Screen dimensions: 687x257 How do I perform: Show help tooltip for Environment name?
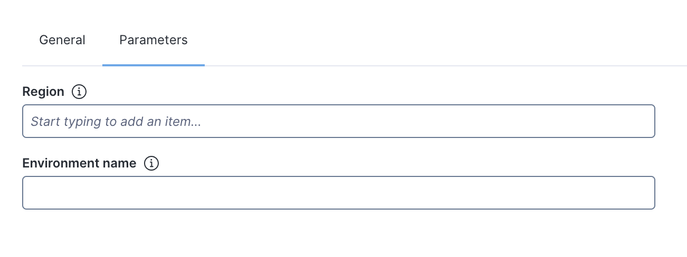151,163
